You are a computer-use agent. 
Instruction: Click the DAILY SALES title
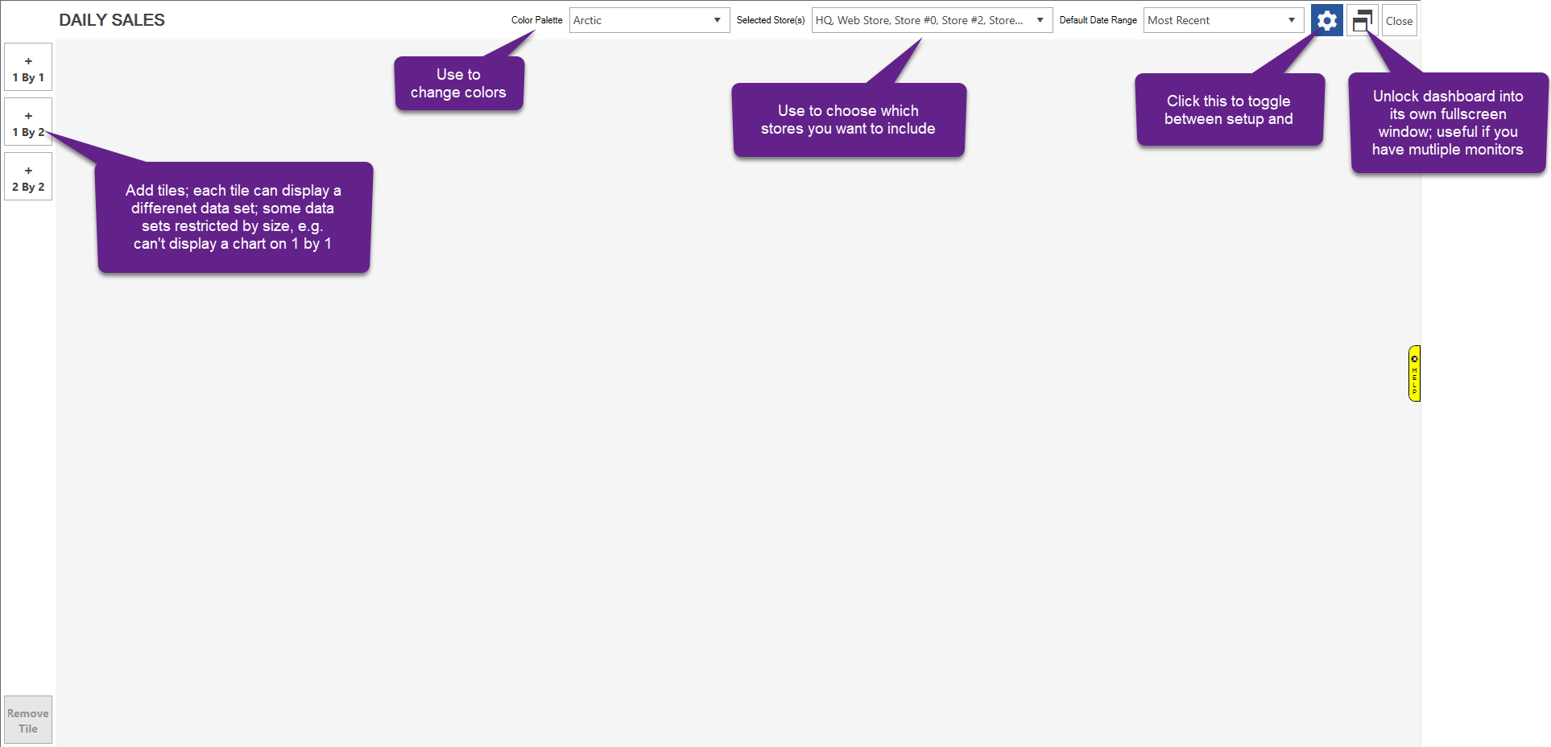pos(112,20)
